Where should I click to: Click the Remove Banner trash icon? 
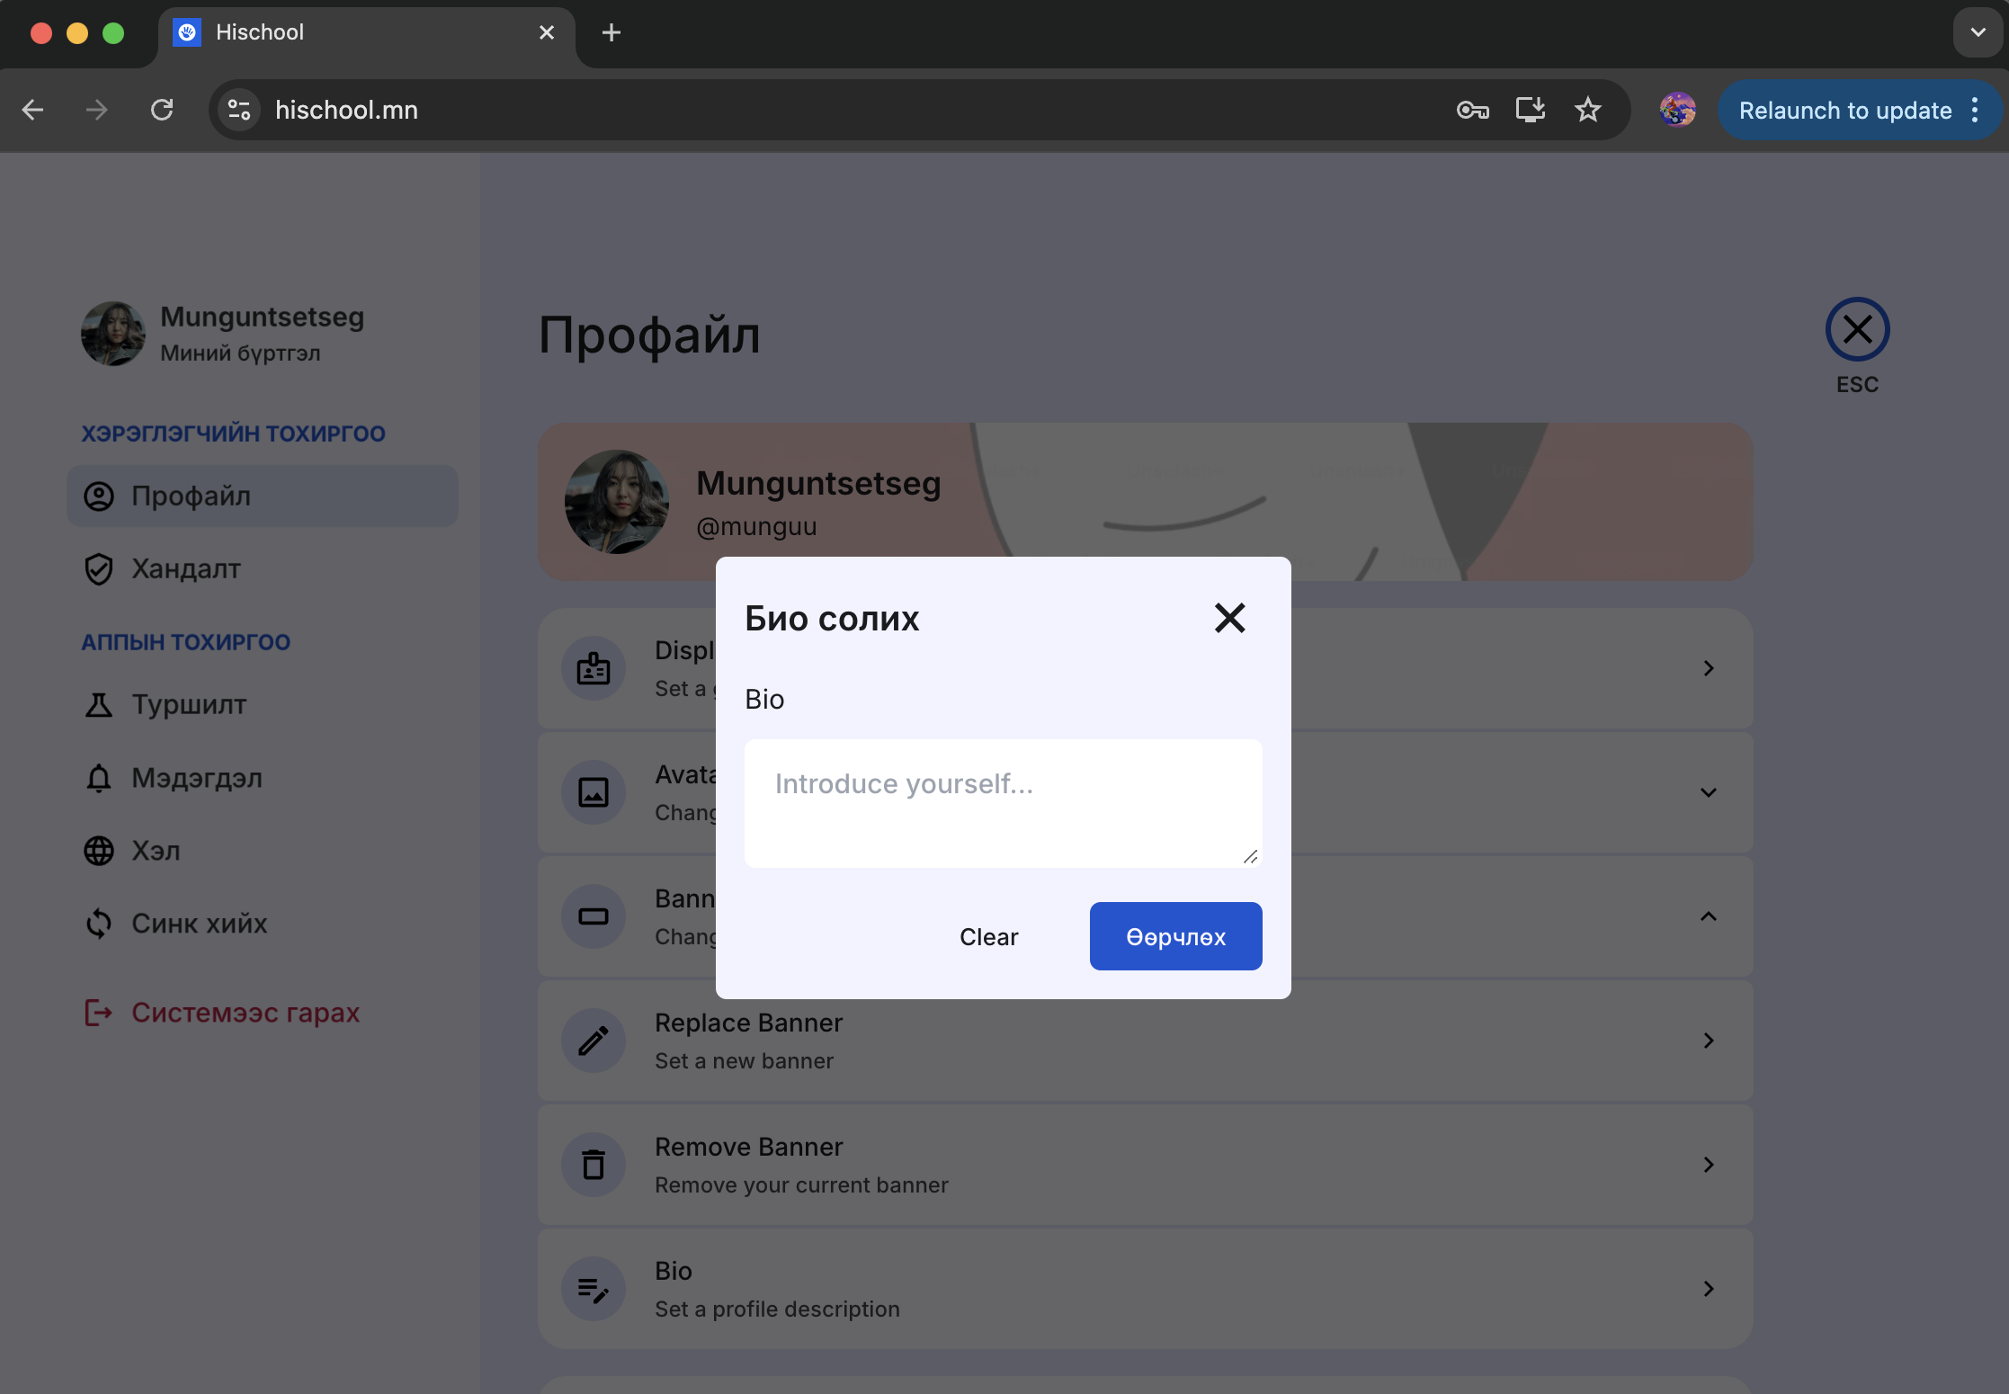click(594, 1165)
